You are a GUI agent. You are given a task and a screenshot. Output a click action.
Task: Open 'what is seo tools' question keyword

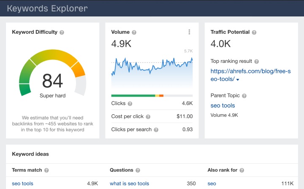[129, 184]
